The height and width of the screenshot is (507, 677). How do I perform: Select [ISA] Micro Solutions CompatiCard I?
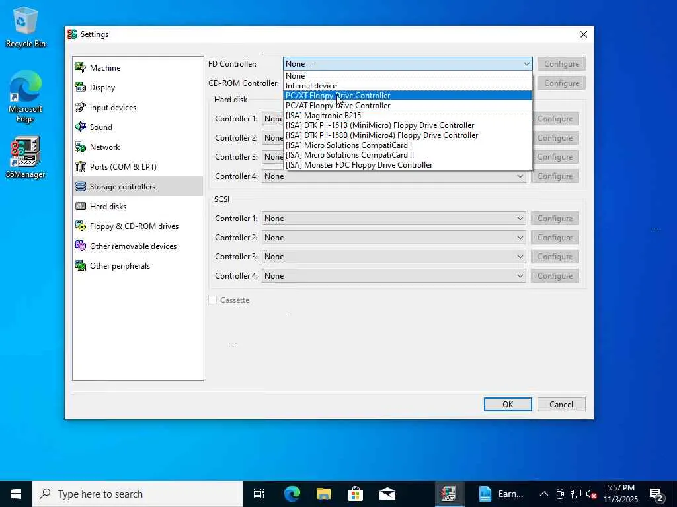pyautogui.click(x=408, y=145)
